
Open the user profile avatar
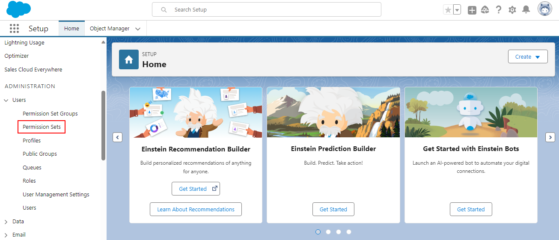pyautogui.click(x=545, y=9)
